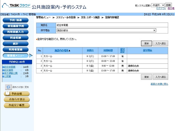The image size is (175, 131).
Task: Click 文化・スポーツ施設 in the breadcrumb
Action: 90,17
